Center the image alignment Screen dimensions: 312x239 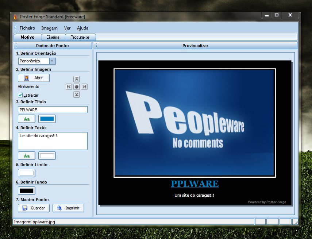77,87
